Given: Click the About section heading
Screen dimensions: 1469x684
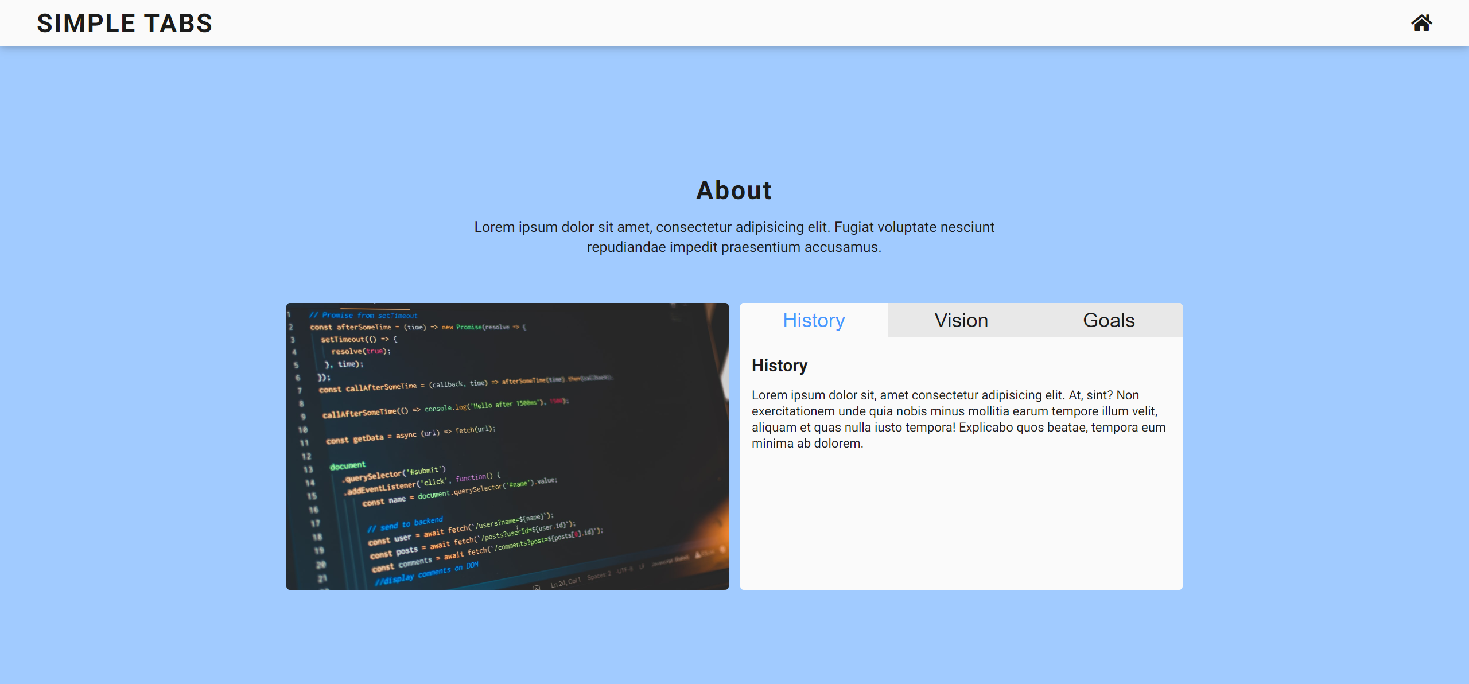Looking at the screenshot, I should tap(734, 190).
